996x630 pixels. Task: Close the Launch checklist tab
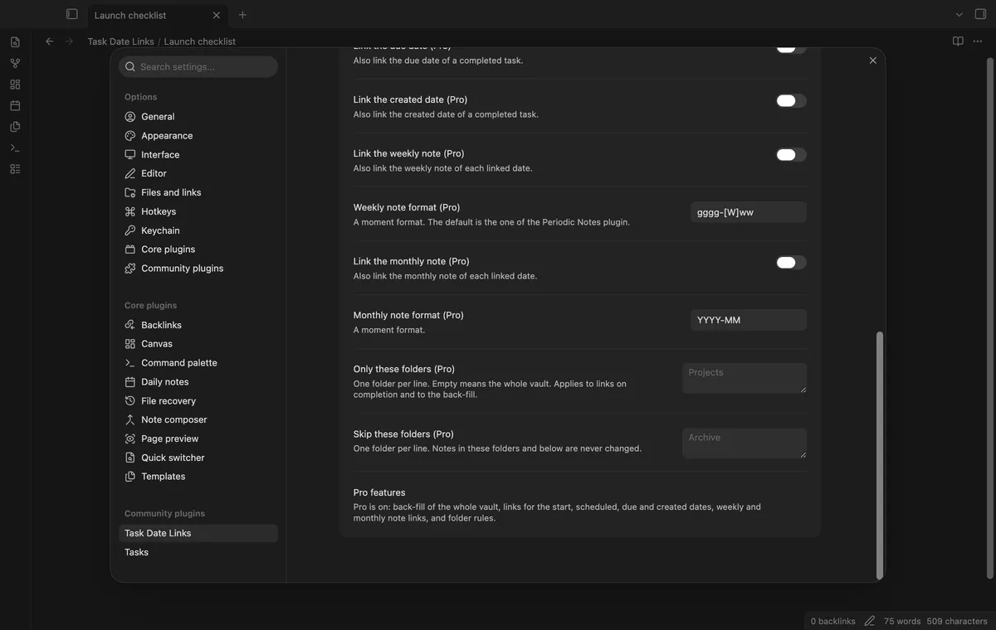[217, 15]
